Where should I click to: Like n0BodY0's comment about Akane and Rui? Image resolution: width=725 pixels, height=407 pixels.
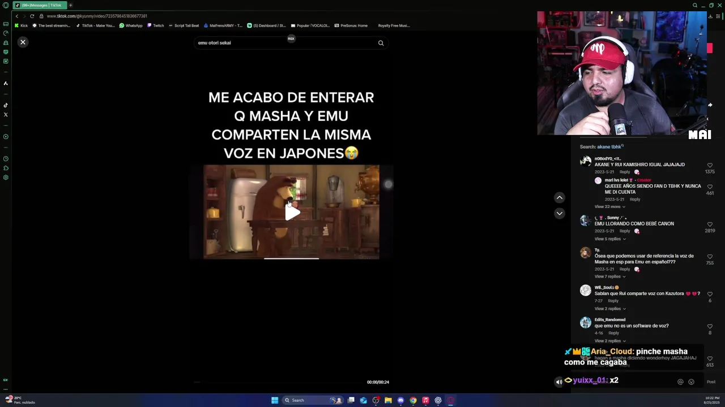tap(710, 165)
